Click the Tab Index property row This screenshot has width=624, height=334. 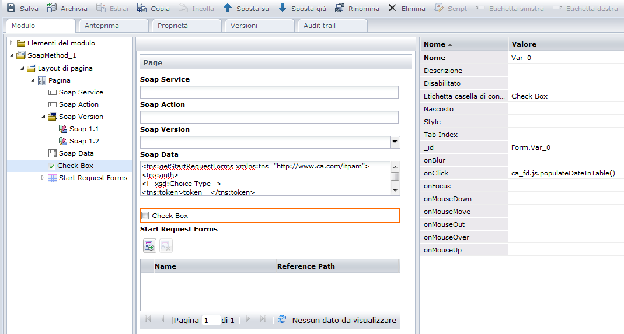pyautogui.click(x=522, y=135)
